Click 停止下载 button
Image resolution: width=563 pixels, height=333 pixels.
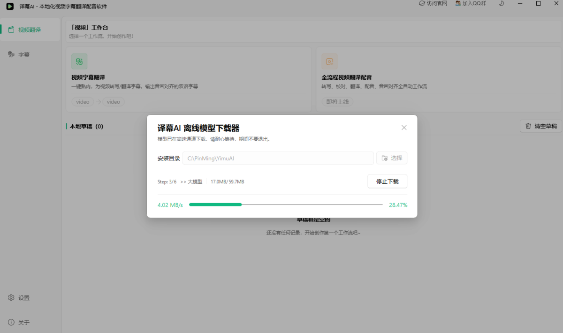click(387, 182)
